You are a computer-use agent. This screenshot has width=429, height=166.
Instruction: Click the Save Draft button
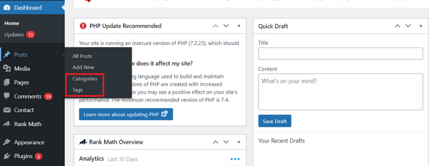275,121
